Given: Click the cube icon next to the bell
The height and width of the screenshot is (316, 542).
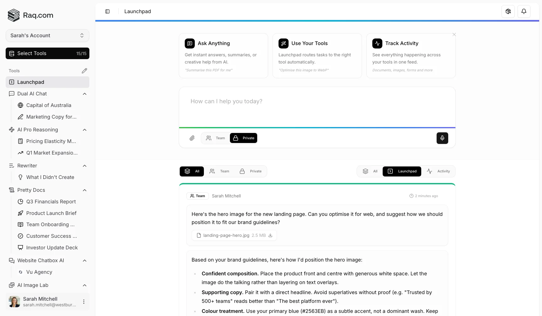Looking at the screenshot, I should pyautogui.click(x=508, y=12).
